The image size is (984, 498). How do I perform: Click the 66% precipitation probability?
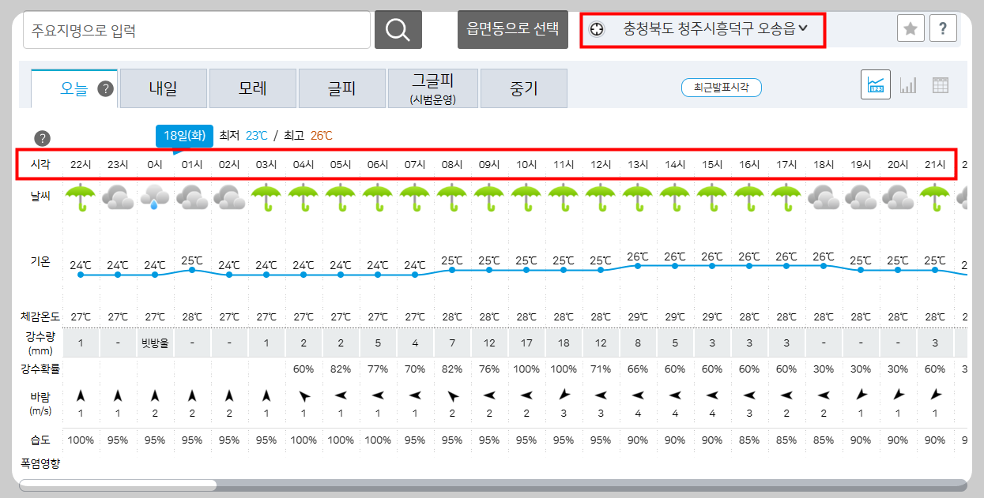(x=638, y=369)
